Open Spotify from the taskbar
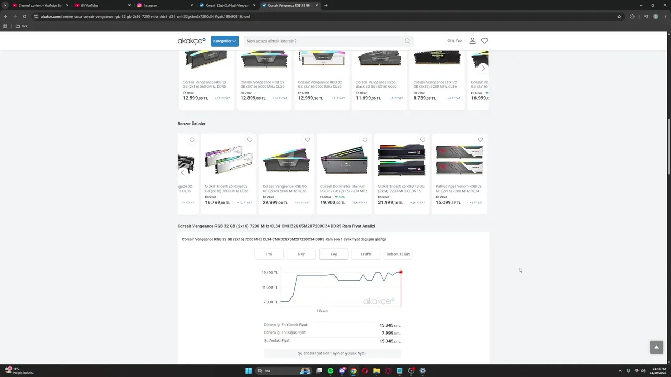This screenshot has height=377, width=671. [x=331, y=371]
